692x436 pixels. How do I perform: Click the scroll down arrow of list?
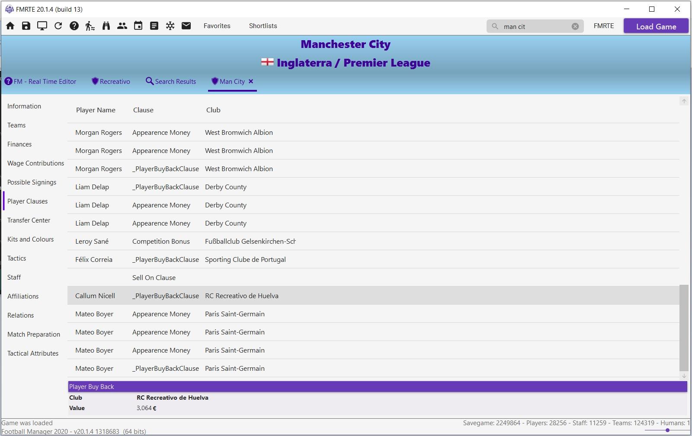(x=684, y=376)
